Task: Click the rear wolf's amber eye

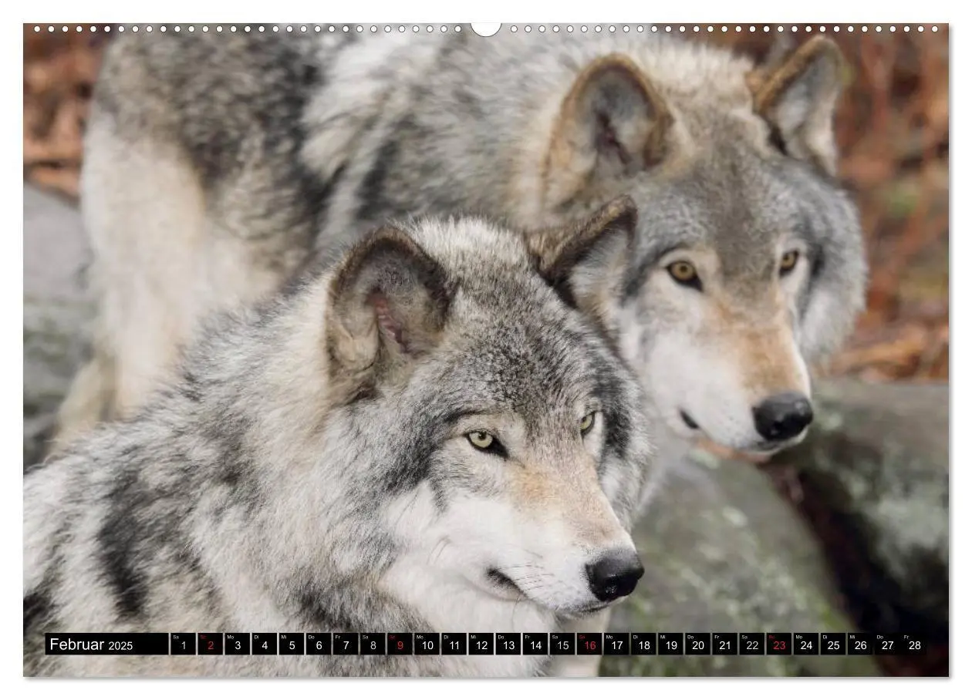Action: [x=683, y=271]
